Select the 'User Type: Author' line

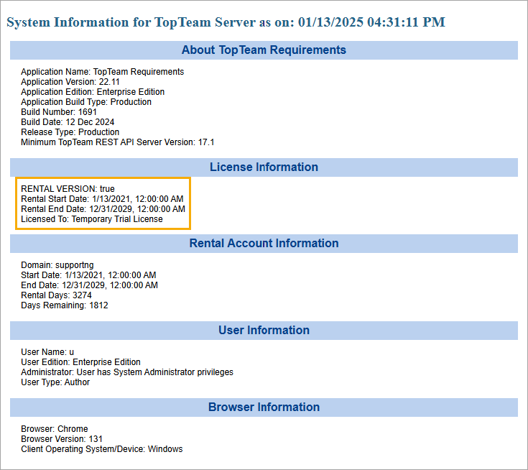point(55,382)
